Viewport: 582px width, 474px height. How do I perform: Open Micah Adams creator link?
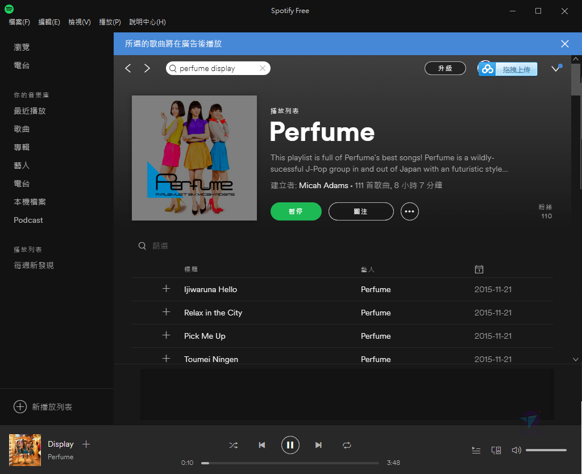point(323,185)
